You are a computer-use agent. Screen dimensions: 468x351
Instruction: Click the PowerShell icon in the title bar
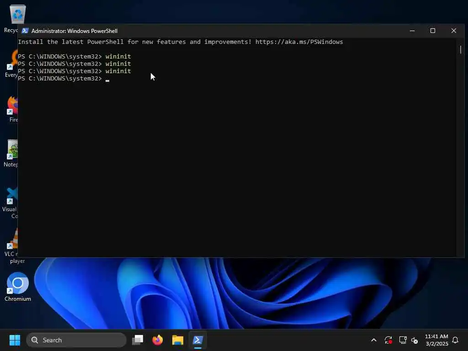(25, 31)
